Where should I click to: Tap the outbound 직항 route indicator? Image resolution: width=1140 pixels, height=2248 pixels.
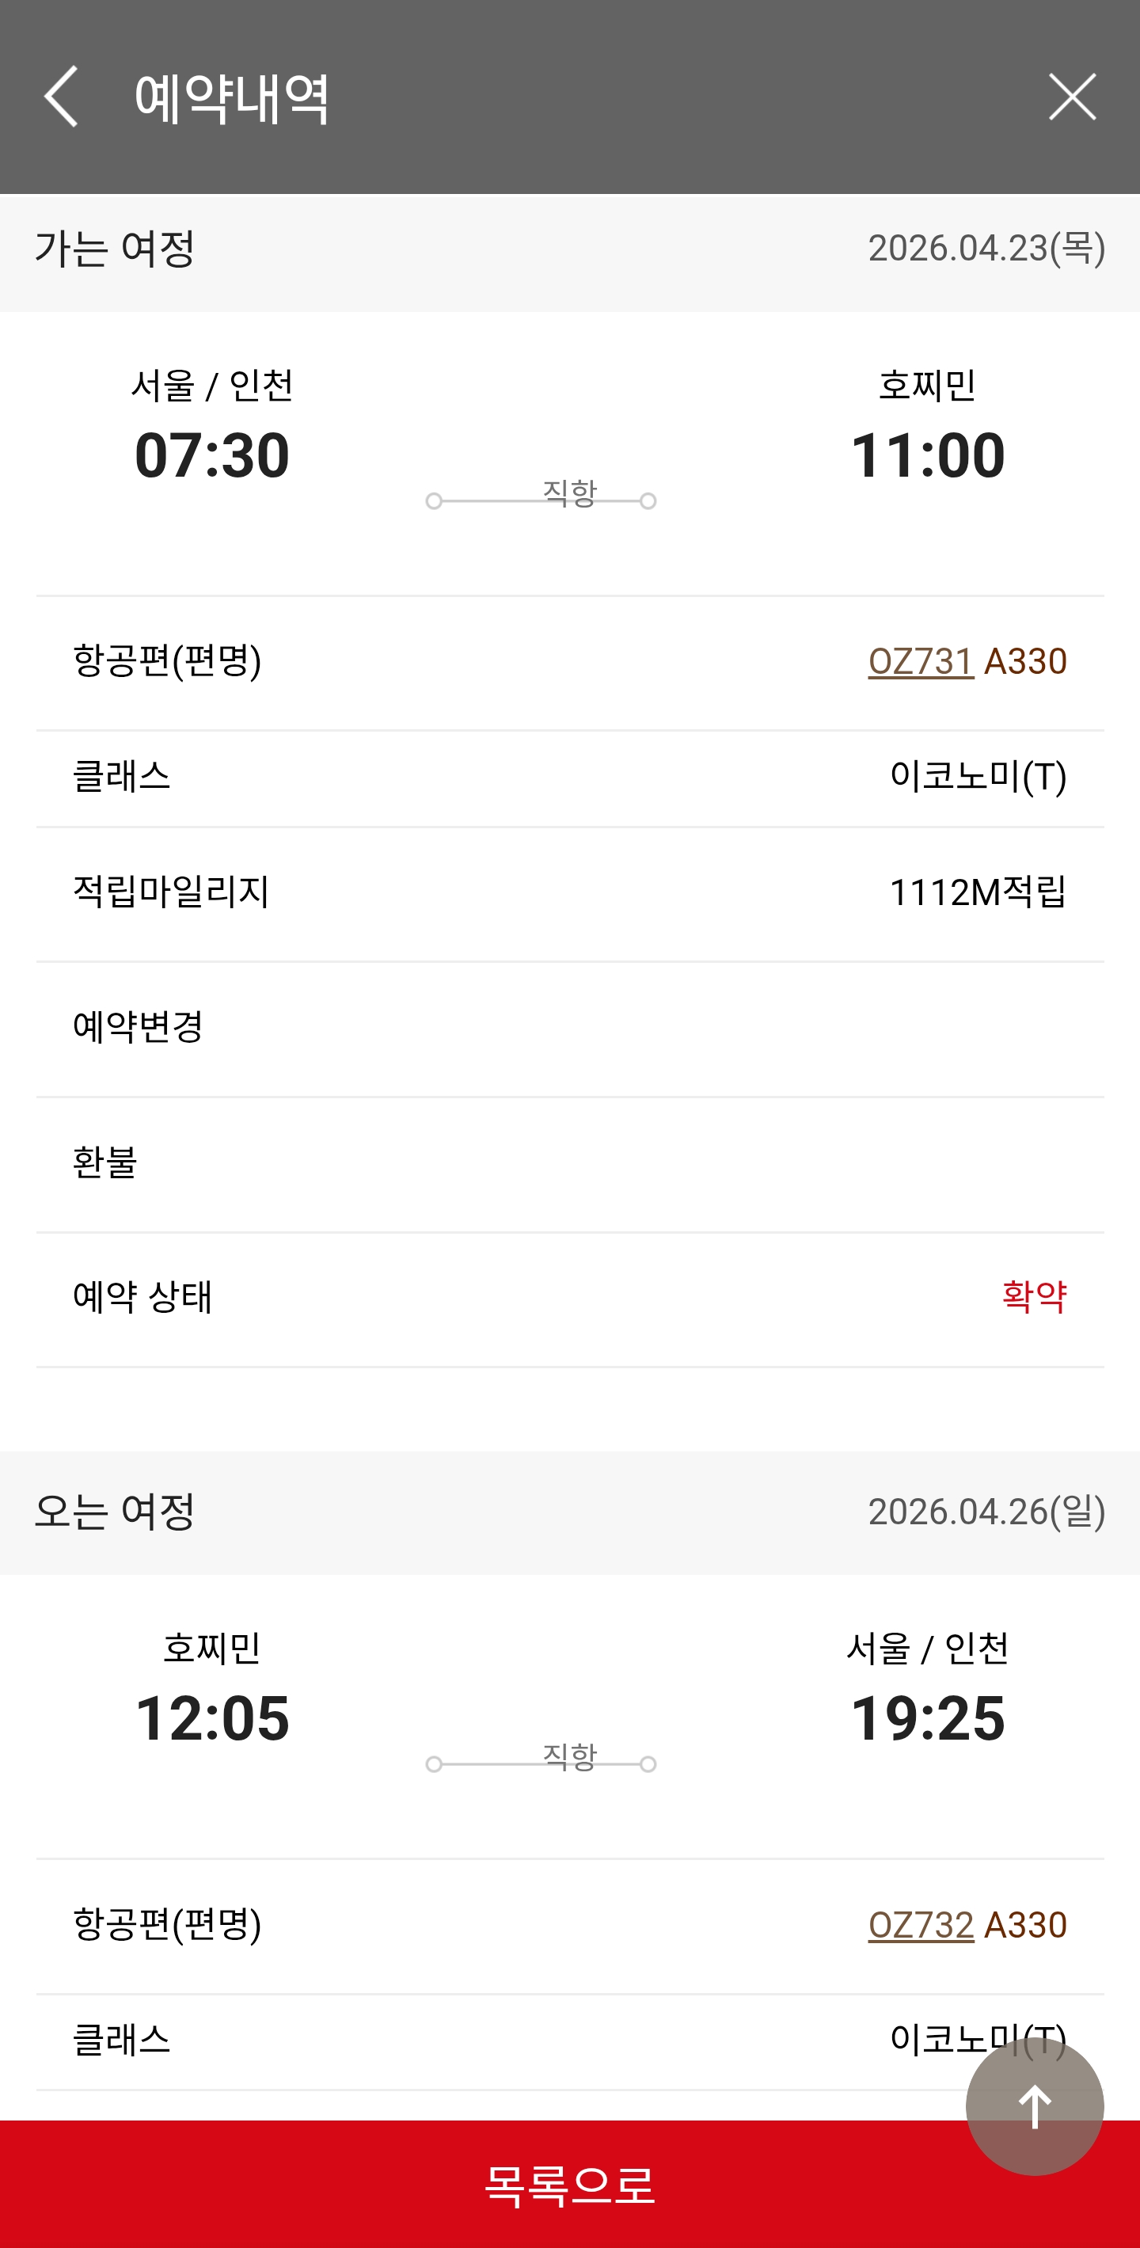pyautogui.click(x=568, y=495)
